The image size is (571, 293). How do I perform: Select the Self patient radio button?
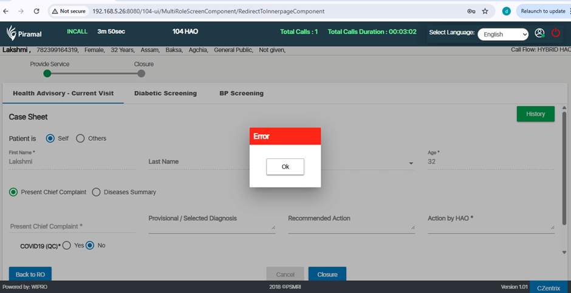coord(50,138)
